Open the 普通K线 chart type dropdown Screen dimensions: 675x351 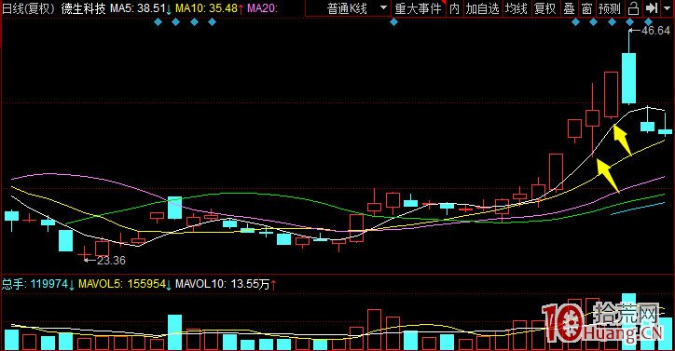point(348,8)
